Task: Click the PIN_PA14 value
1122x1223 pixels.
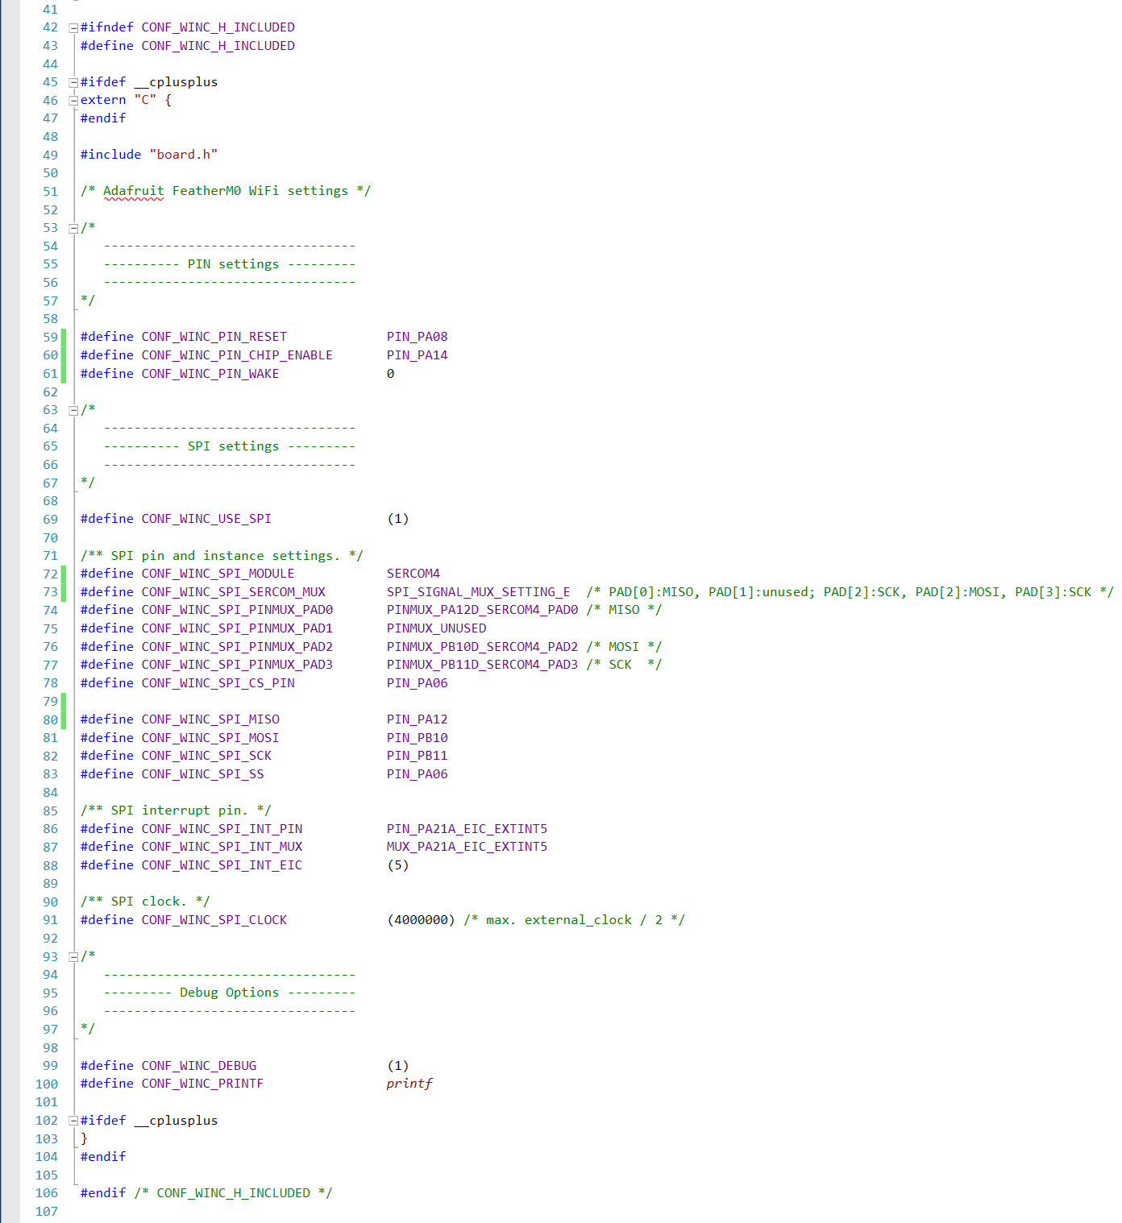Action: [418, 355]
